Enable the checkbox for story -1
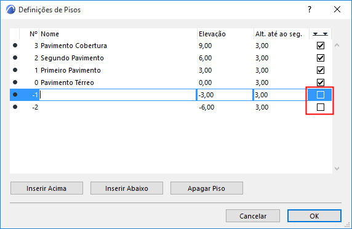 click(321, 95)
